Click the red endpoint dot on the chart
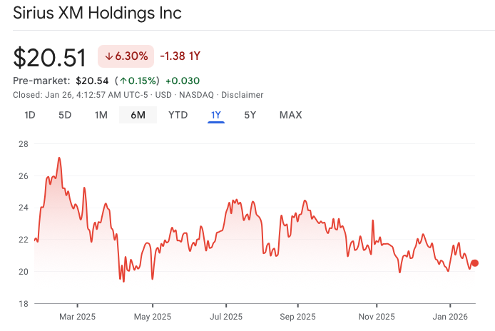Screen dimensions: 495x331 (x=475, y=263)
